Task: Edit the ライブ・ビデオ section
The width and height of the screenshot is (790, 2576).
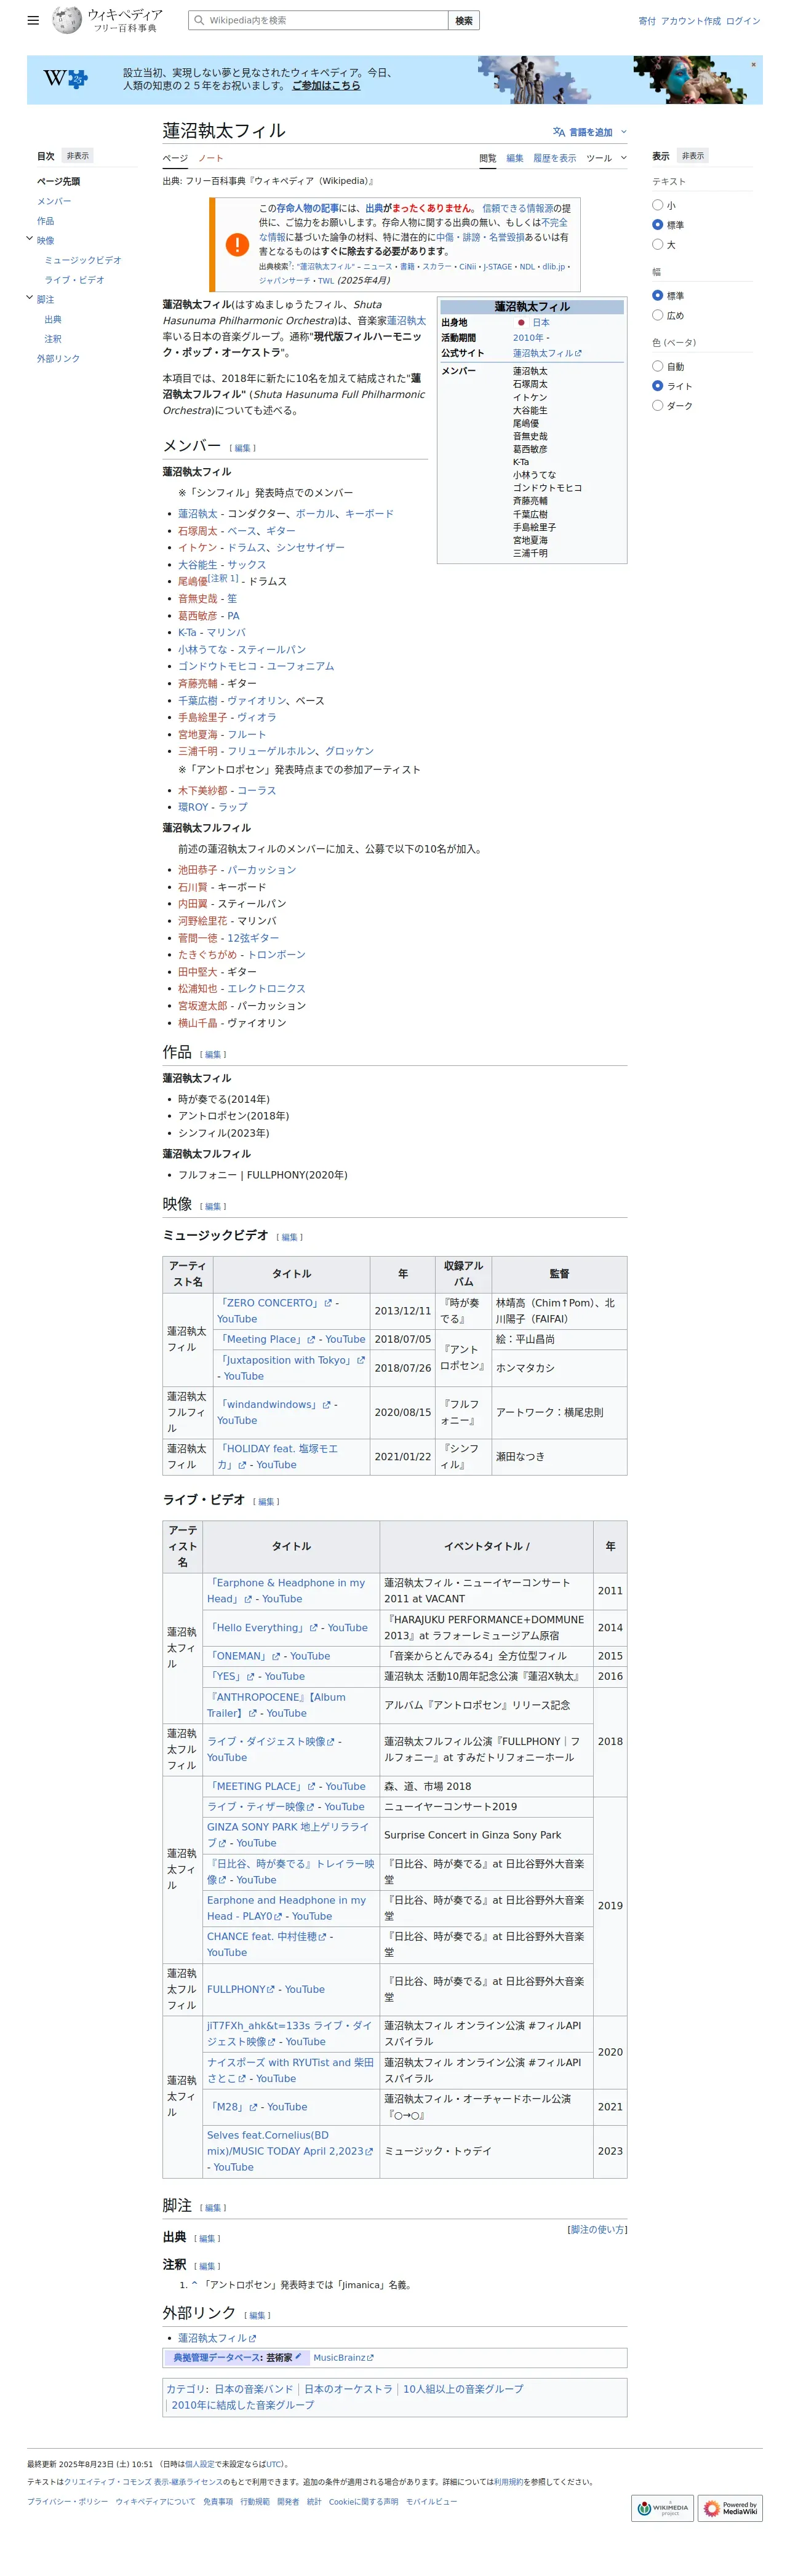Action: tap(266, 1501)
